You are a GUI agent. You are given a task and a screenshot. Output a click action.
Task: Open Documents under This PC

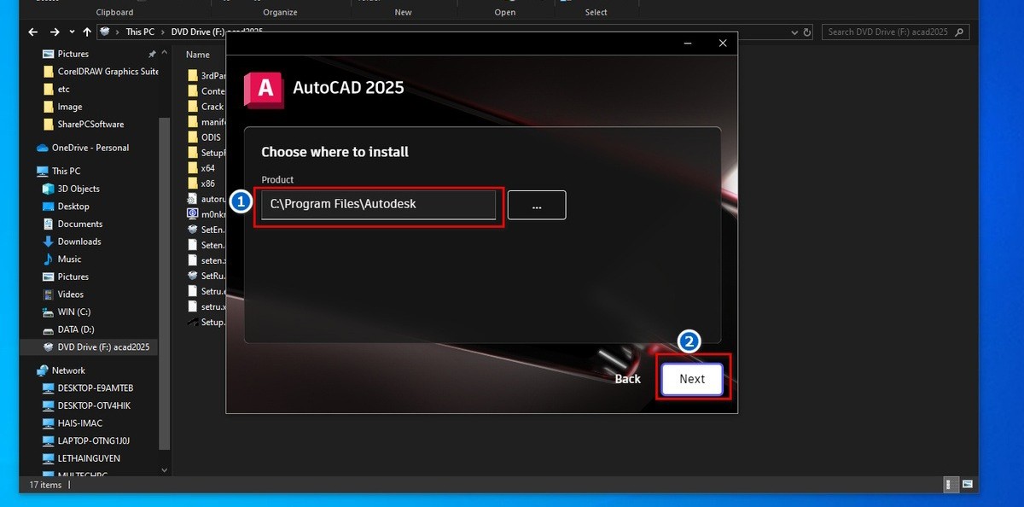click(x=80, y=224)
